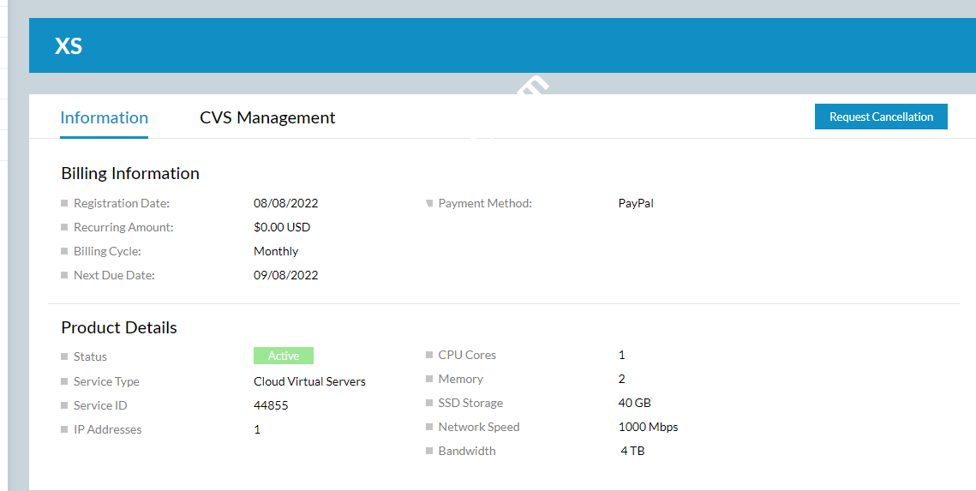
Task: Click the Next Due Date value 09/08/2022
Action: [x=286, y=275]
